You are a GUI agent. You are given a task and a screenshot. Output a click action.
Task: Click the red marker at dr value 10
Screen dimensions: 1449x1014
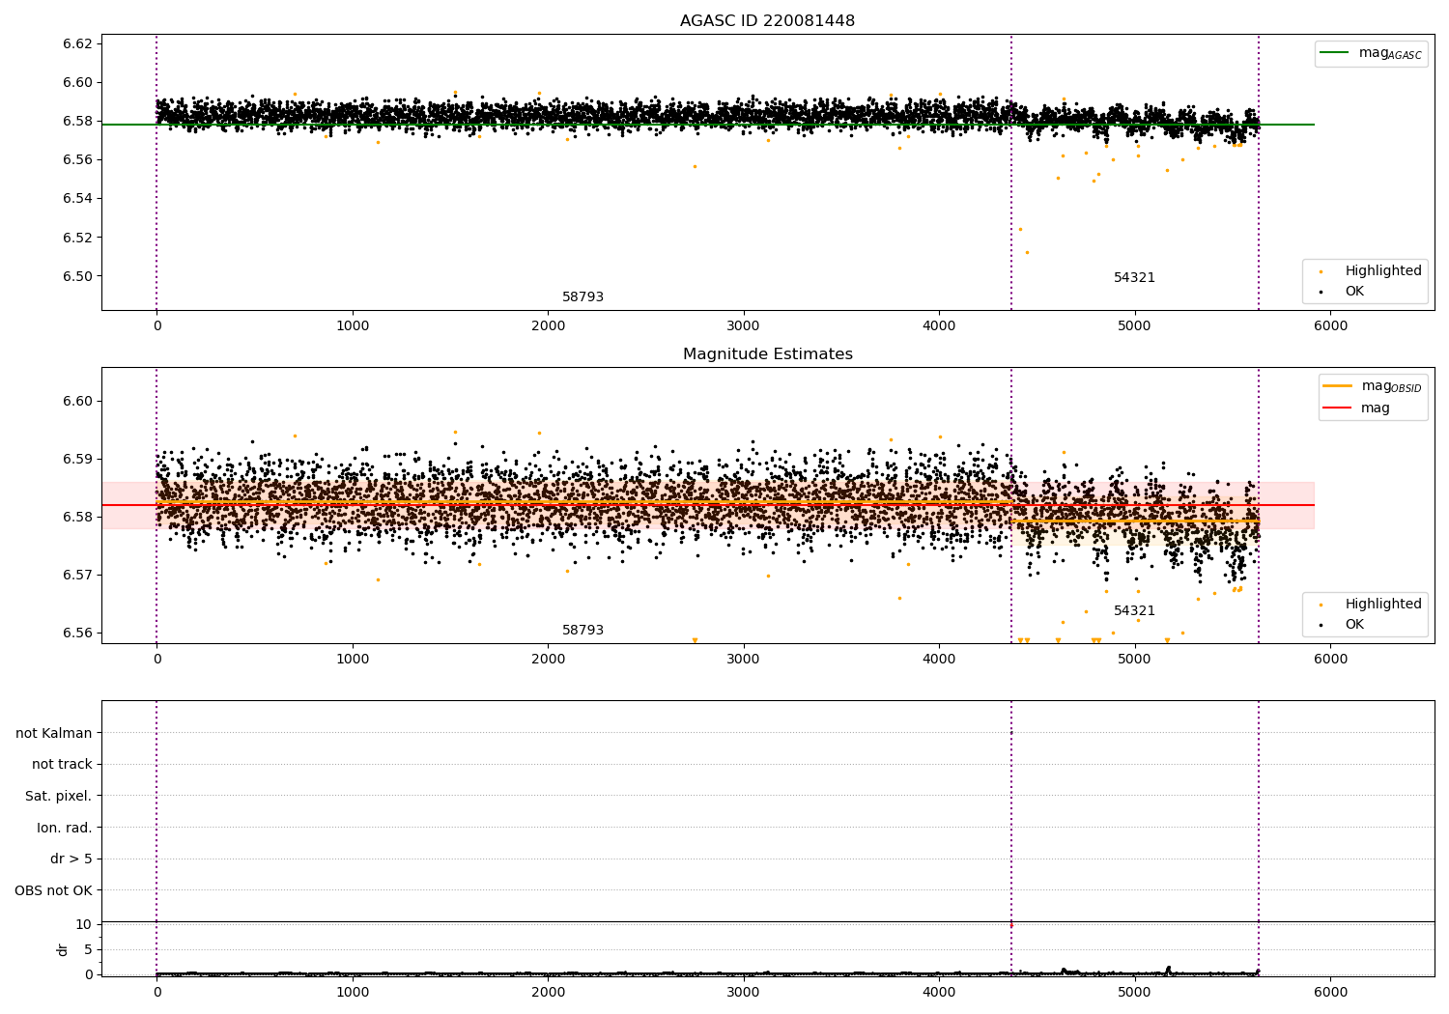coord(1011,925)
